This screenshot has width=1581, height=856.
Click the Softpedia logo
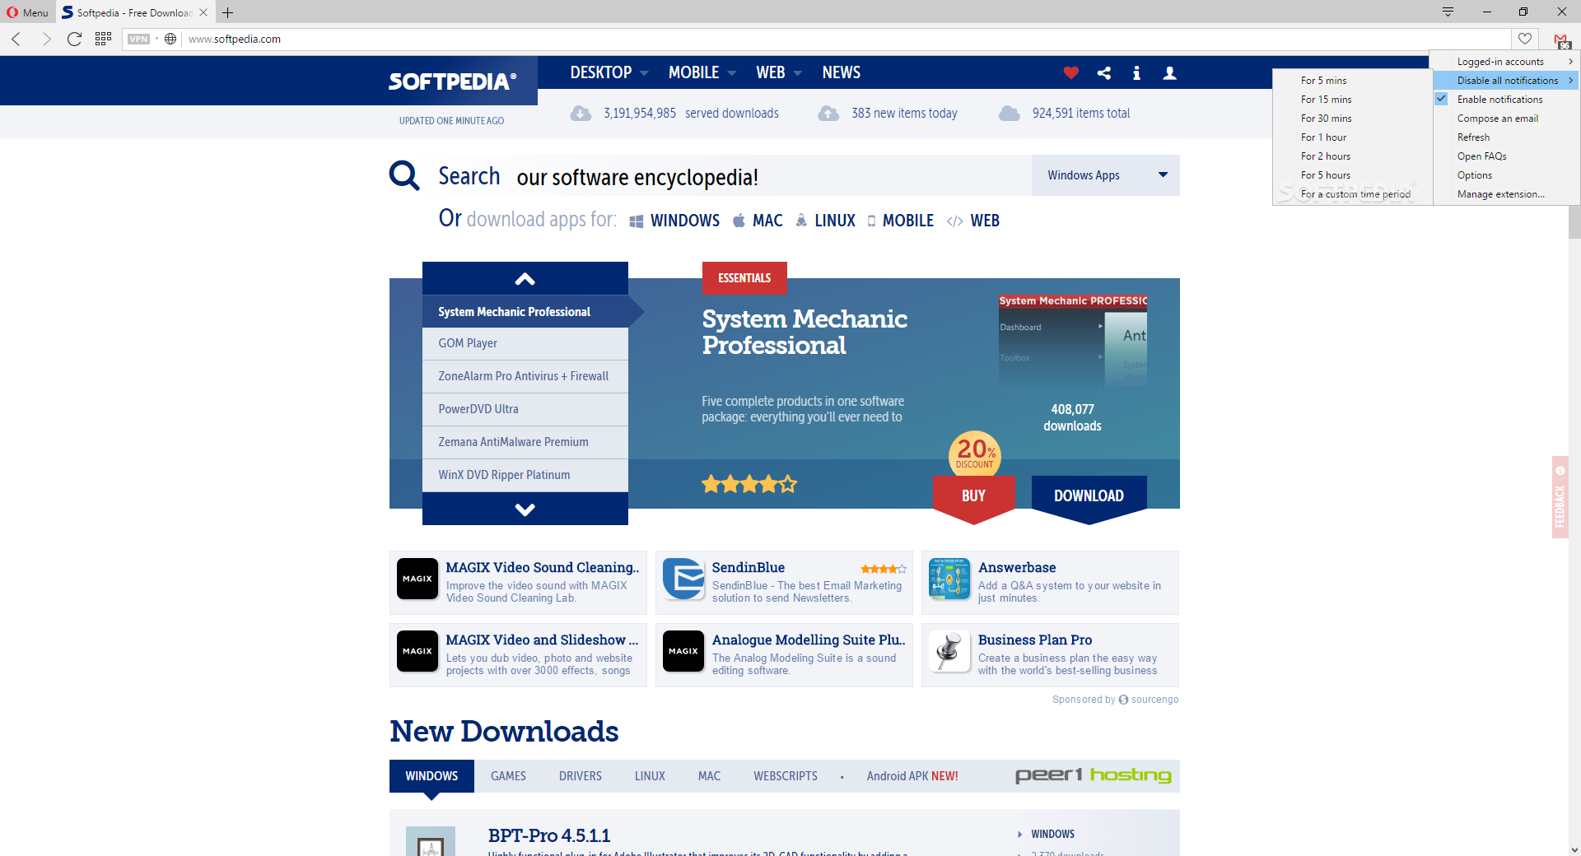[x=453, y=81]
